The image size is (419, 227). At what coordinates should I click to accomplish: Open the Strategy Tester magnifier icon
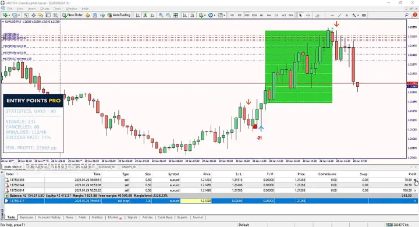[x=56, y=15]
